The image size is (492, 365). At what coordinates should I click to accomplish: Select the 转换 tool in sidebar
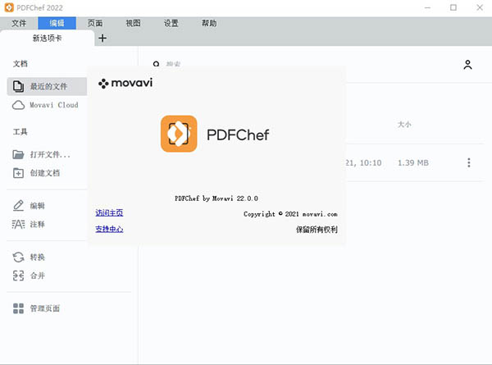[x=38, y=258]
